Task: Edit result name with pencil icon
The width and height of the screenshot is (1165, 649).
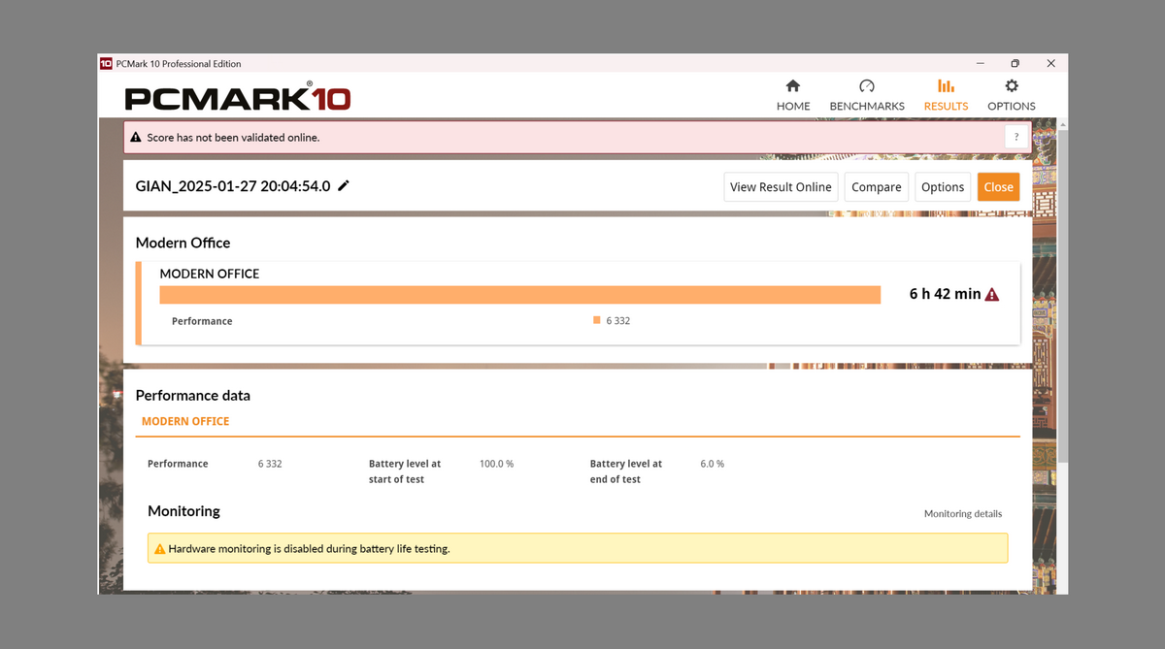Action: [344, 186]
